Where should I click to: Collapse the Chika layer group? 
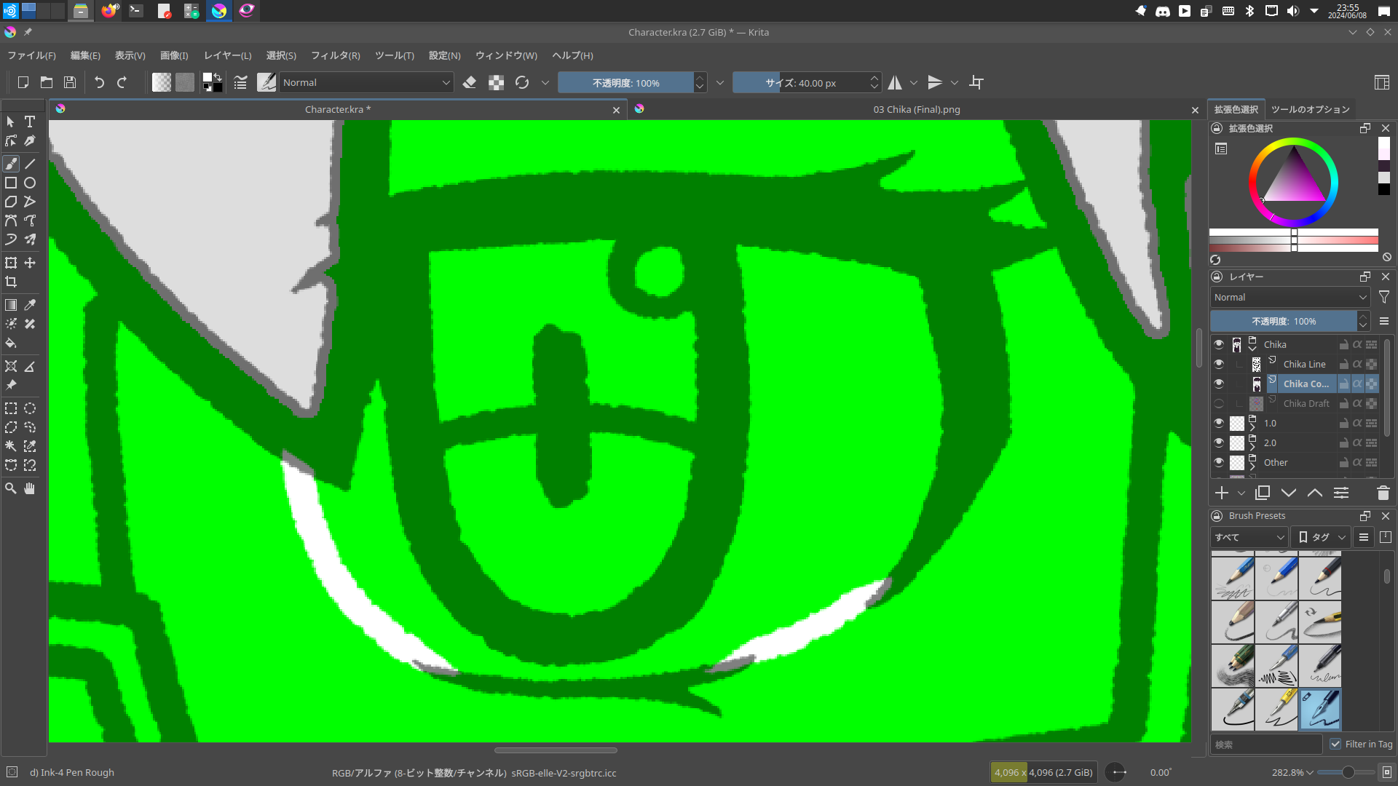coord(1252,349)
